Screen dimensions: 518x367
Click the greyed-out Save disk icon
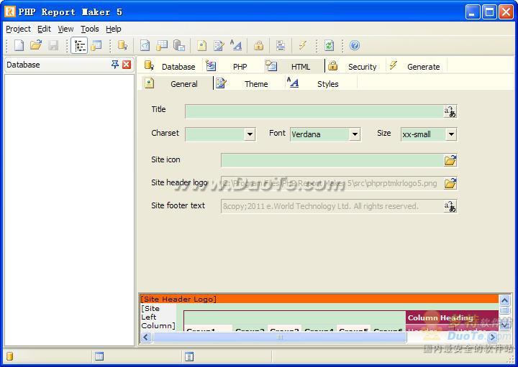pyautogui.click(x=53, y=45)
